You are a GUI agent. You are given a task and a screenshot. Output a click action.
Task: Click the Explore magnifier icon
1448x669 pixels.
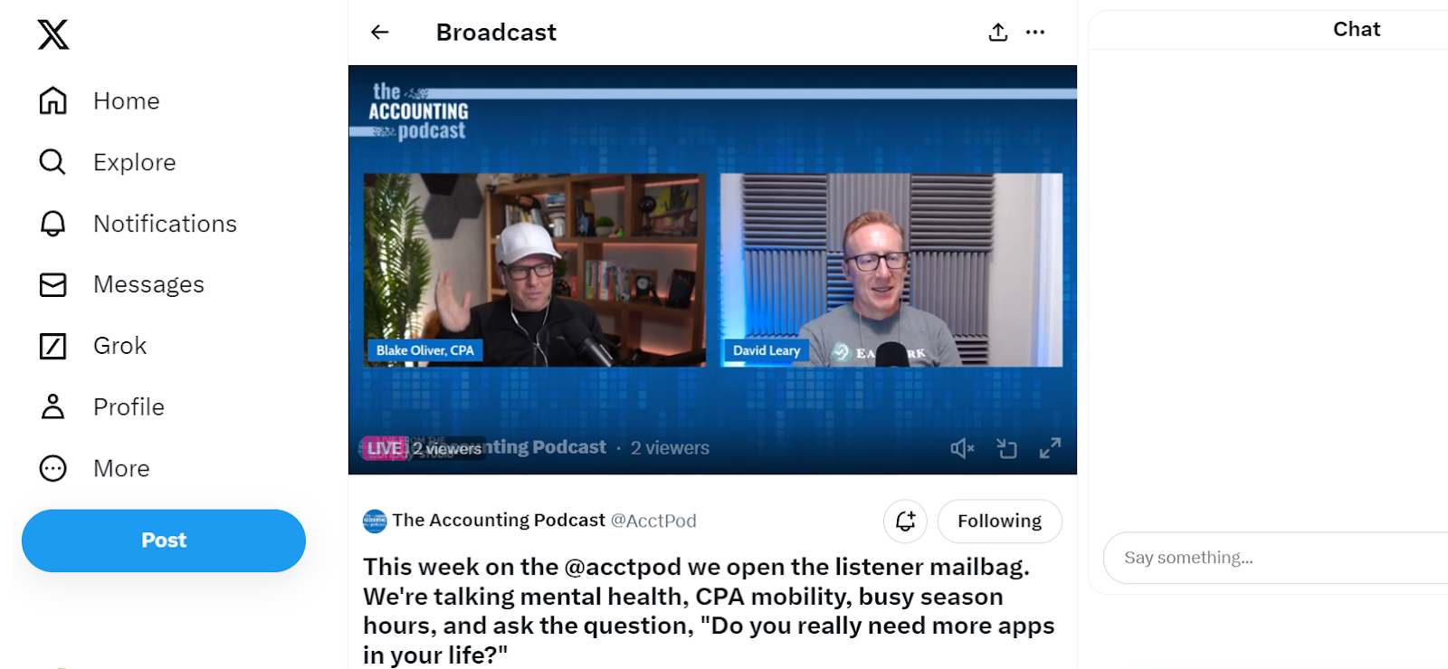coord(53,162)
